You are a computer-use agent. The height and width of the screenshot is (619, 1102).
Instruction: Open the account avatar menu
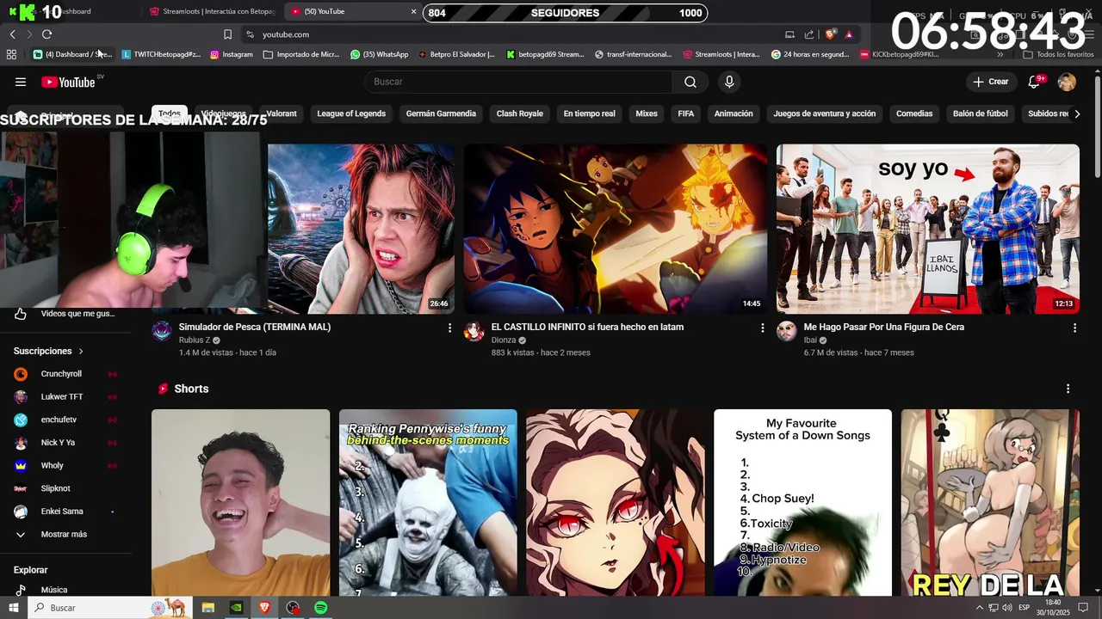[1067, 82]
